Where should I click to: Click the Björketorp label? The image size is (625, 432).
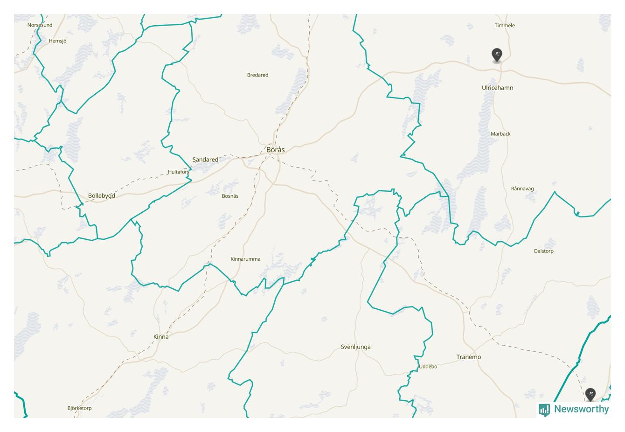pyautogui.click(x=79, y=408)
